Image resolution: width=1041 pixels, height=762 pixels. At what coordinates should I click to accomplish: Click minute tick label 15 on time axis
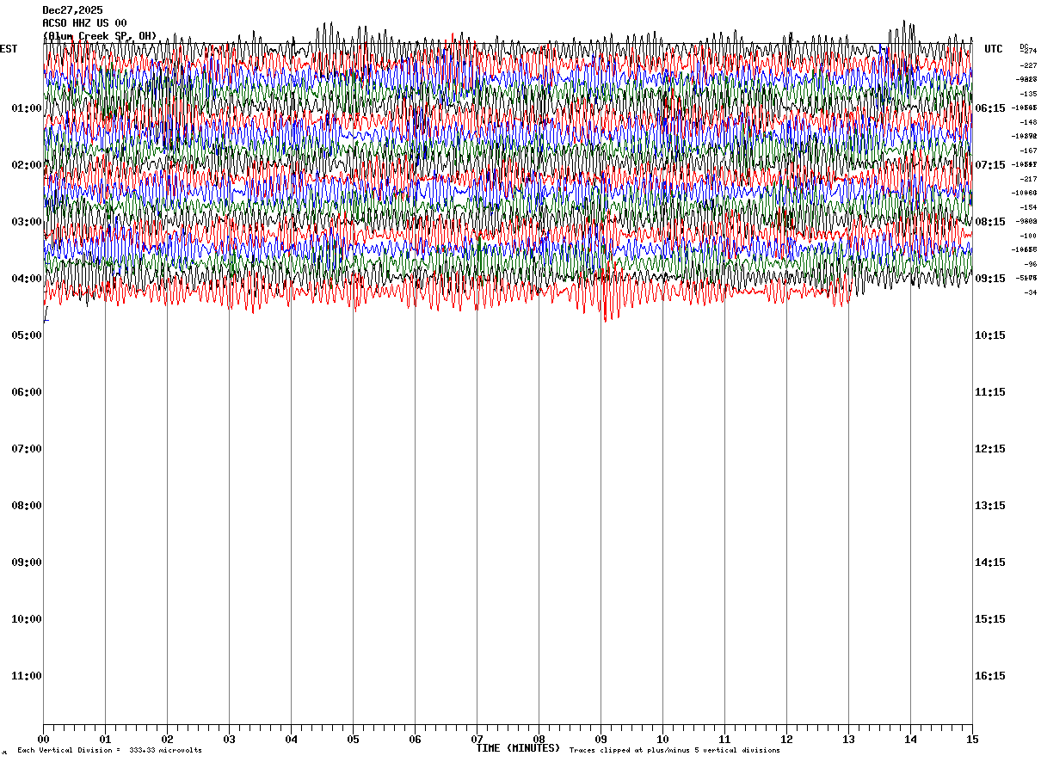click(972, 739)
